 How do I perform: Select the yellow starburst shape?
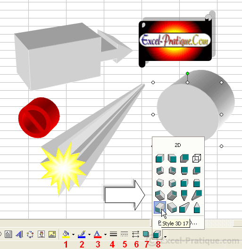pyautogui.click(x=63, y=169)
